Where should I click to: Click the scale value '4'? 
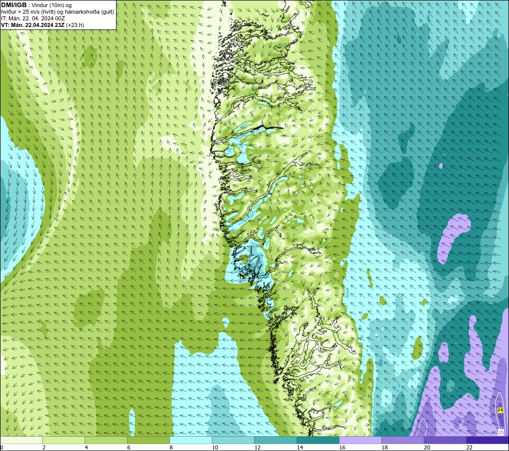pyautogui.click(x=87, y=447)
